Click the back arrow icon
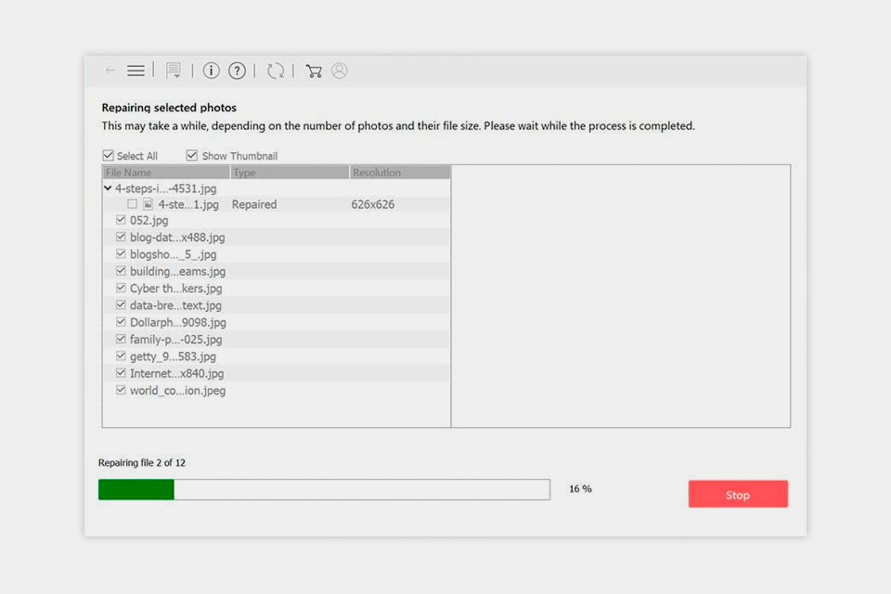Image resolution: width=891 pixels, height=594 pixels. click(110, 70)
